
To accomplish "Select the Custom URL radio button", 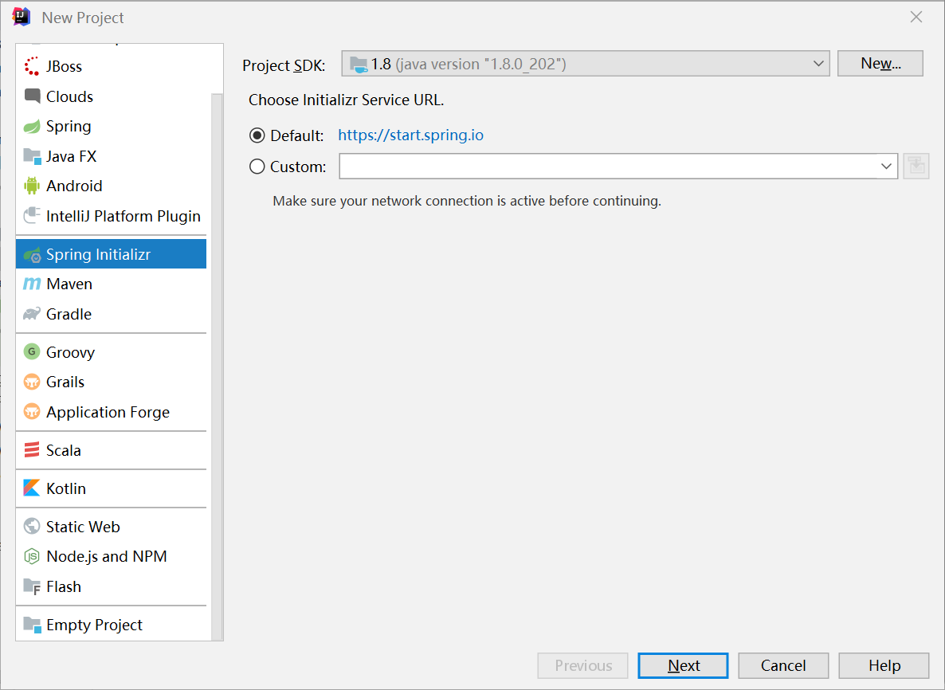I will 257,167.
